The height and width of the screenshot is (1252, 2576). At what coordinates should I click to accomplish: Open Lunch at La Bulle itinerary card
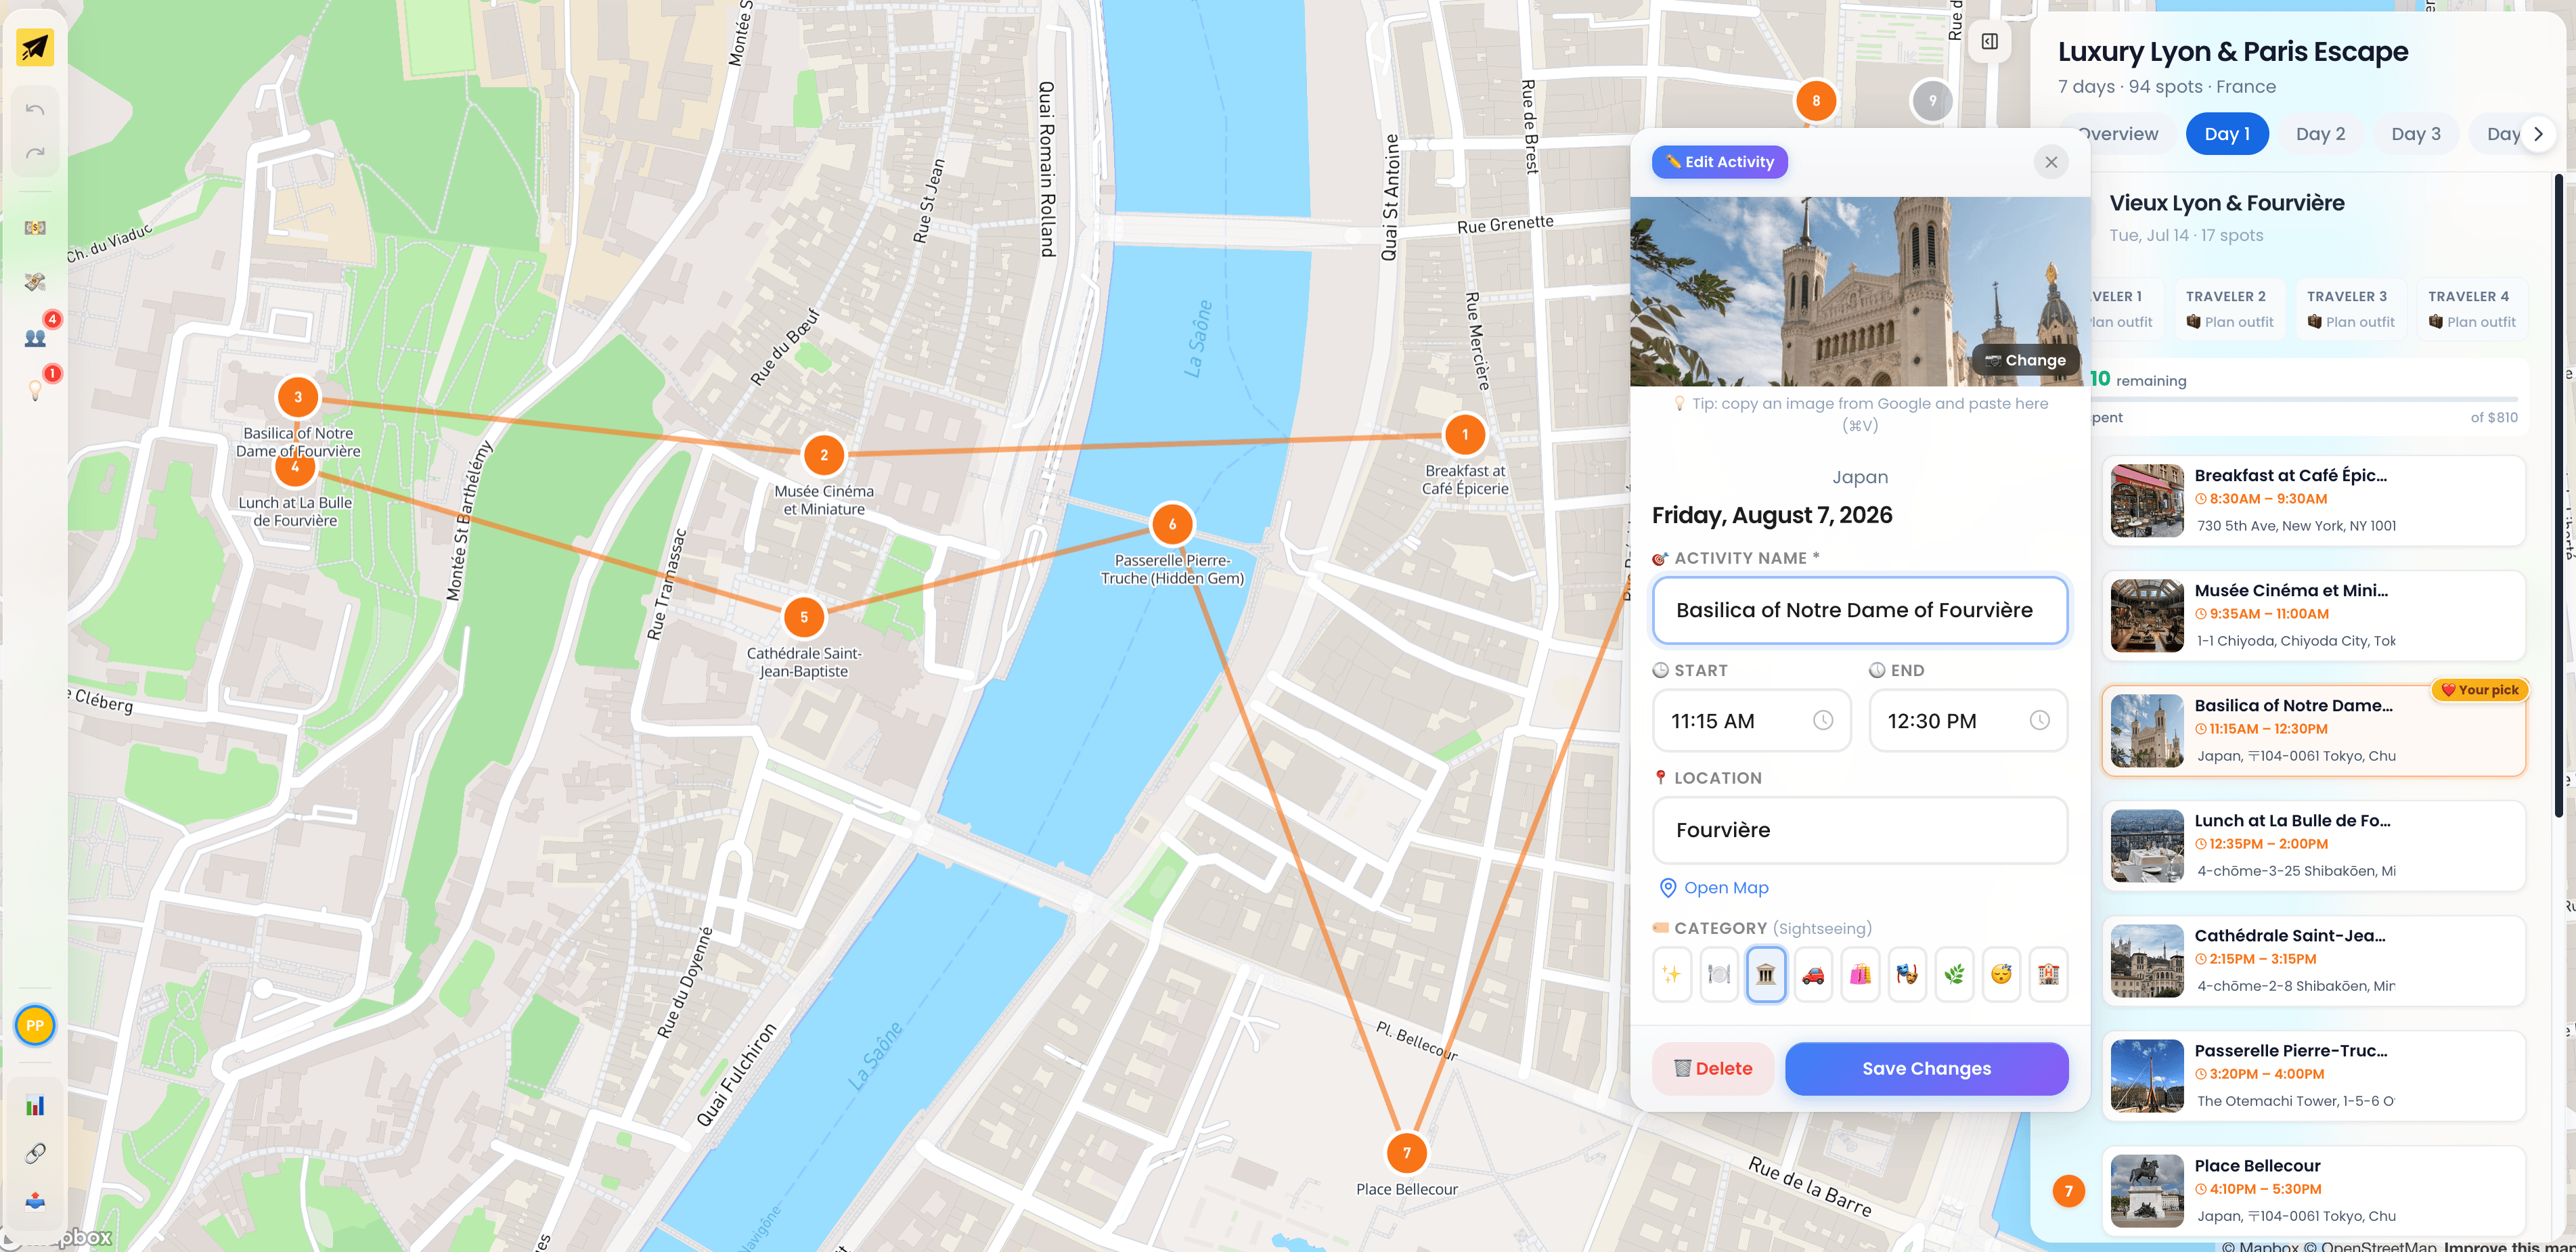click(x=2314, y=846)
